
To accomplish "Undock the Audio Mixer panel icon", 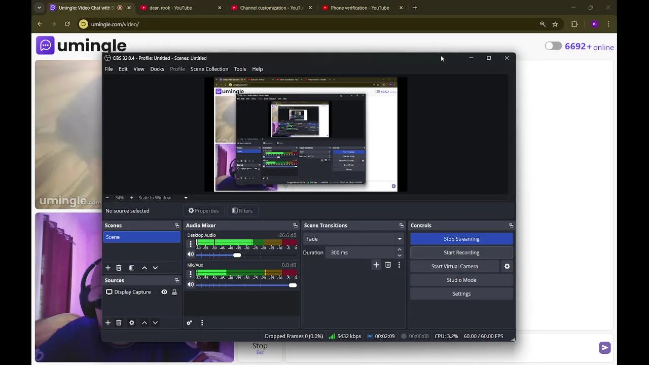I will pos(295,226).
